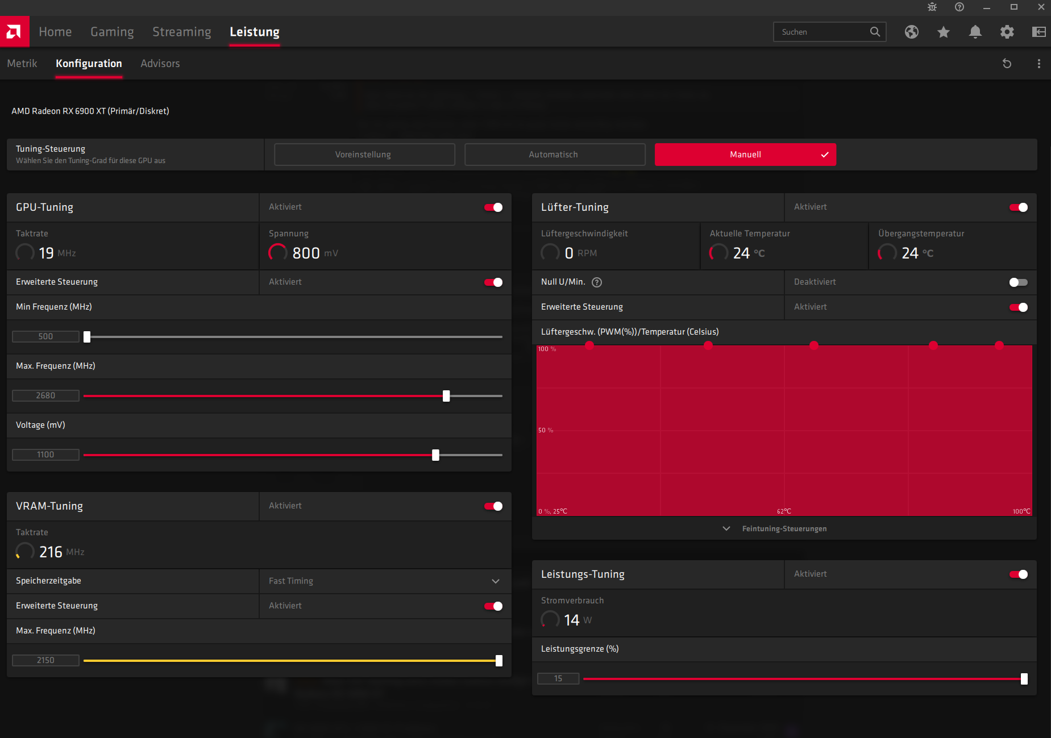Open the notifications bell icon
The height and width of the screenshot is (738, 1051).
point(975,32)
